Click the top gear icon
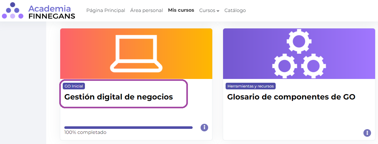The height and width of the screenshot is (144, 378). (299, 41)
